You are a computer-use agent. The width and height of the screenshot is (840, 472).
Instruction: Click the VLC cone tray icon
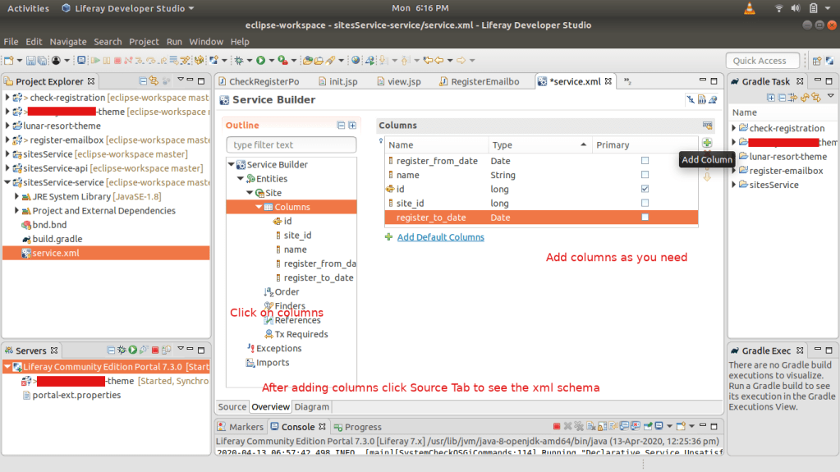coord(749,8)
